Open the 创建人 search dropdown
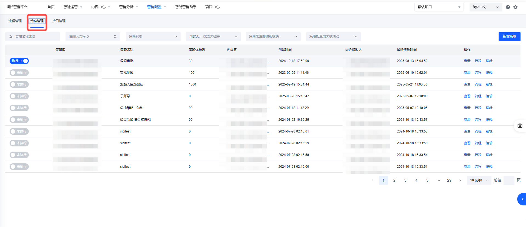 point(214,37)
